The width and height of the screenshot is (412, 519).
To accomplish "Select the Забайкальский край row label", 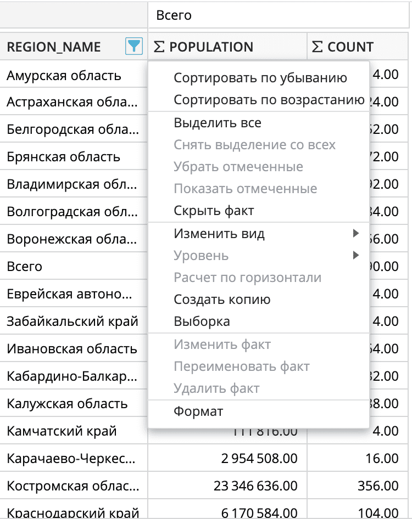I will 72,321.
